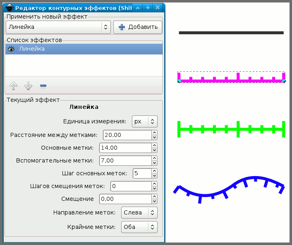
Task: Select the magenta ruler path on canvas
Action: [231, 80]
